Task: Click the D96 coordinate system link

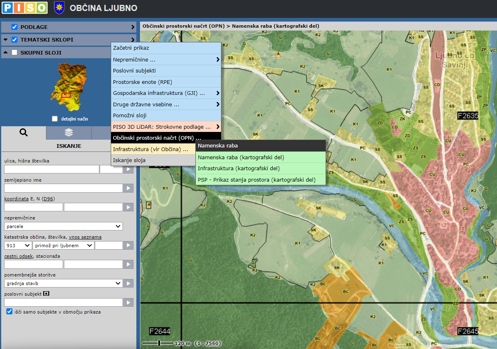Action: tap(48, 199)
